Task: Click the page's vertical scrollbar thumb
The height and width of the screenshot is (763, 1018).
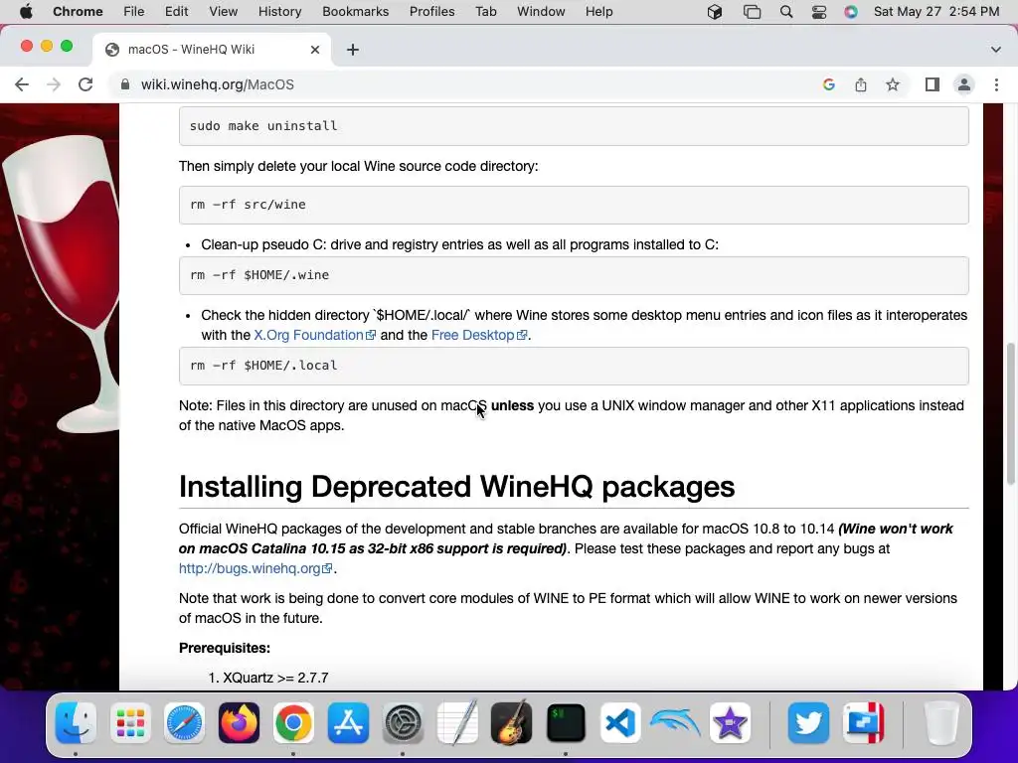Action: click(x=1011, y=414)
